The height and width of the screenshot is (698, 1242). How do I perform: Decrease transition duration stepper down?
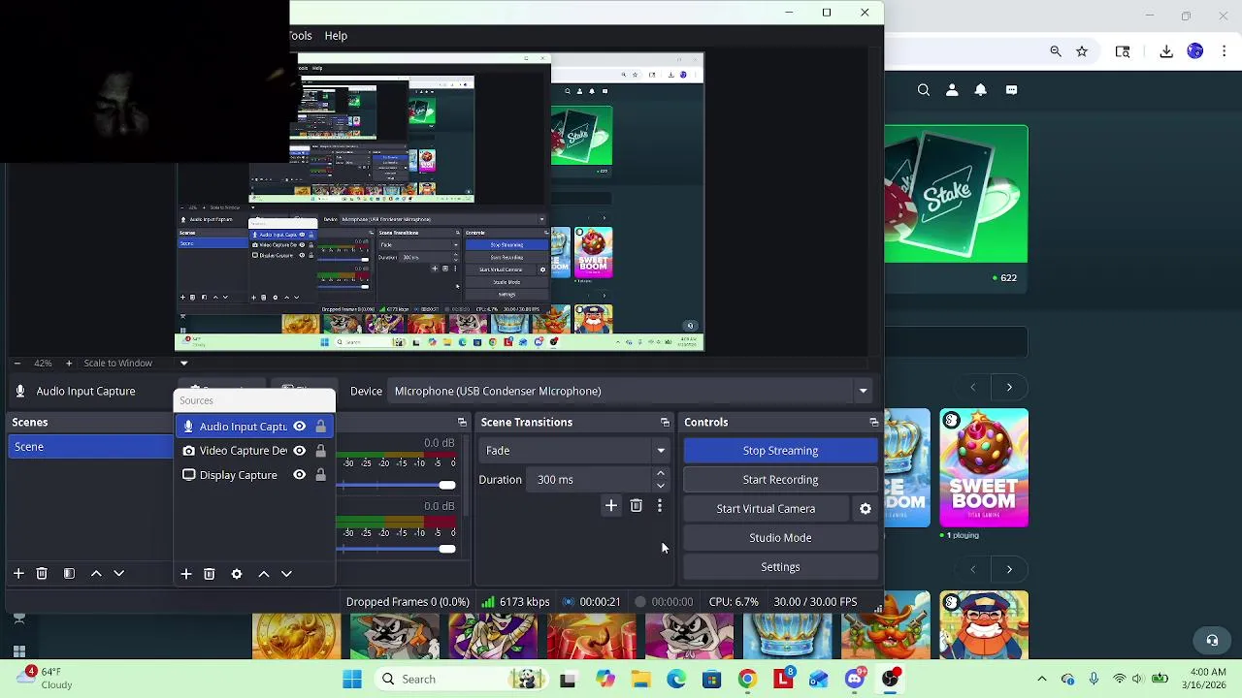click(661, 486)
